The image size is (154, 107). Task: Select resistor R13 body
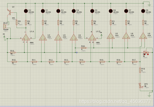click(x=67, y=62)
